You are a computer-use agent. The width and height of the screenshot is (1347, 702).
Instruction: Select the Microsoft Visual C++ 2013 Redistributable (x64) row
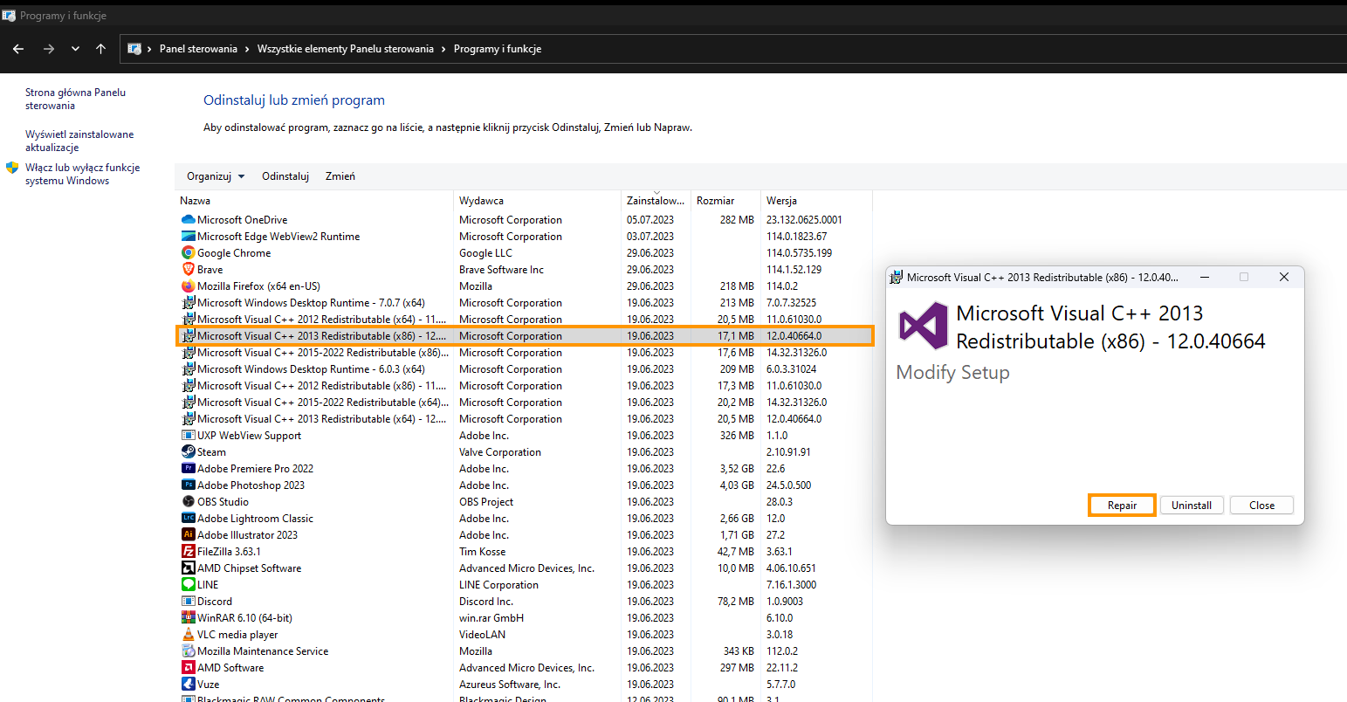[x=524, y=419]
